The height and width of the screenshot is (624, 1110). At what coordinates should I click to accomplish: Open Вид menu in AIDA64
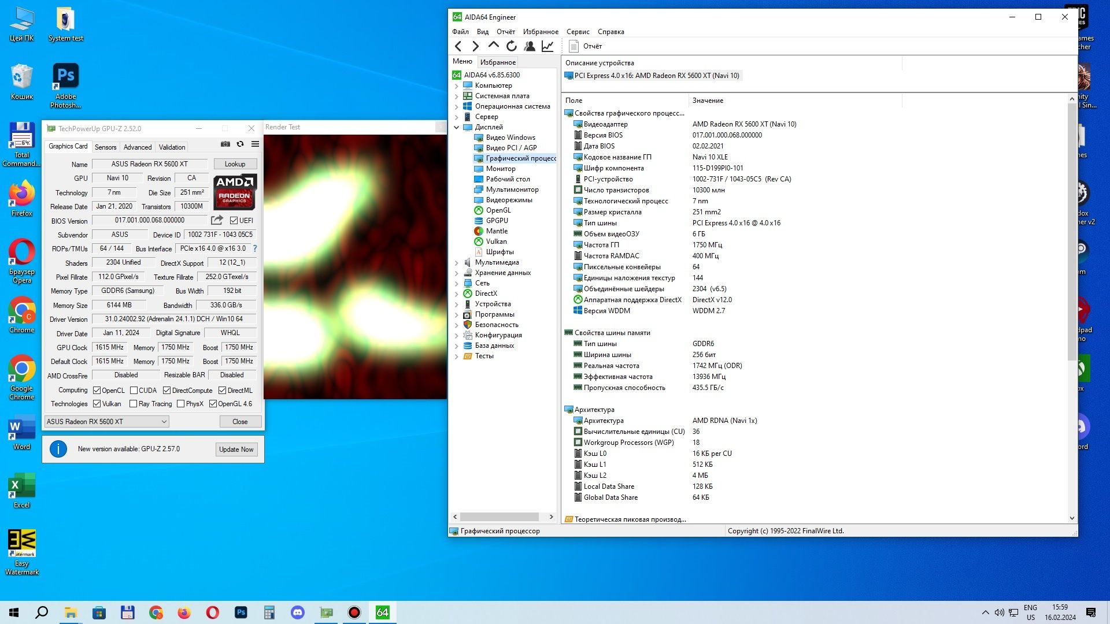[483, 32]
